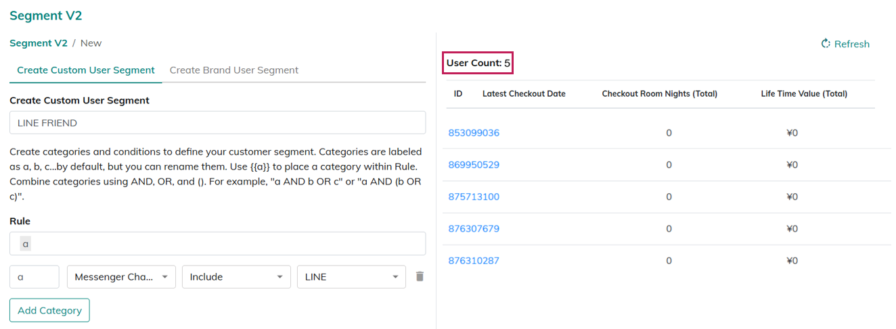The image size is (896, 329).
Task: View user 875713100 details
Action: click(x=474, y=197)
